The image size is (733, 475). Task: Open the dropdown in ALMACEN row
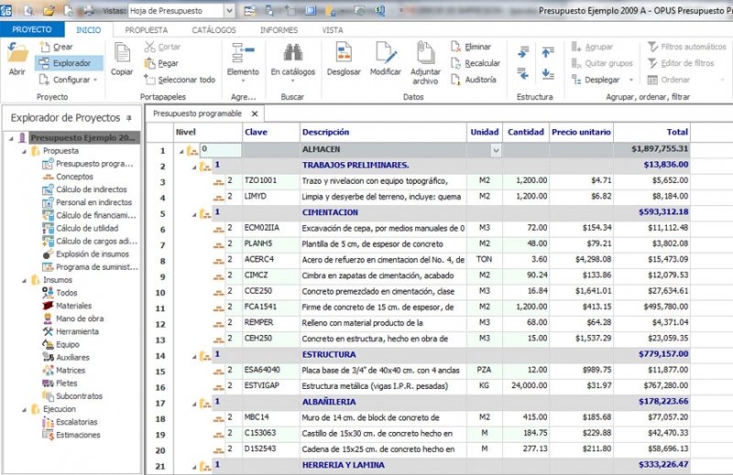tap(496, 149)
